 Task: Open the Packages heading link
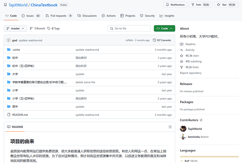[x=186, y=102]
